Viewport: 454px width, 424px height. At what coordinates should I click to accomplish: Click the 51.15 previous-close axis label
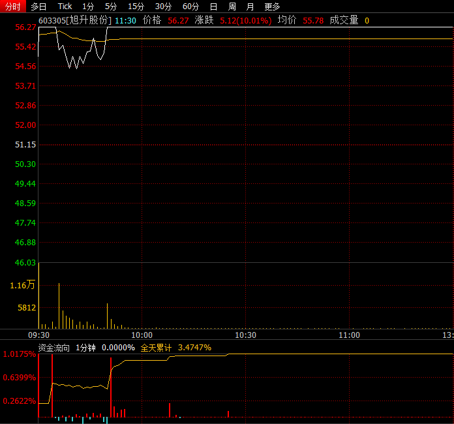[x=25, y=145]
